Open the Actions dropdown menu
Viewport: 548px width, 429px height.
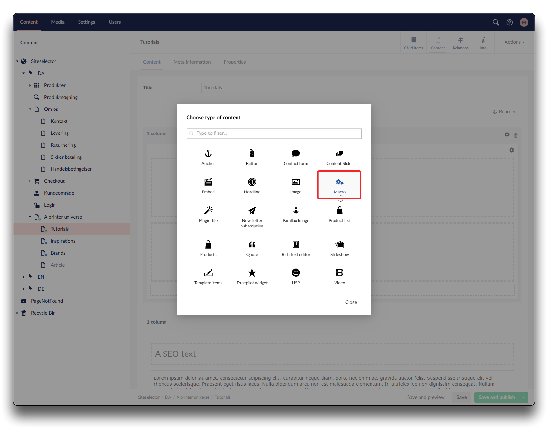click(514, 42)
